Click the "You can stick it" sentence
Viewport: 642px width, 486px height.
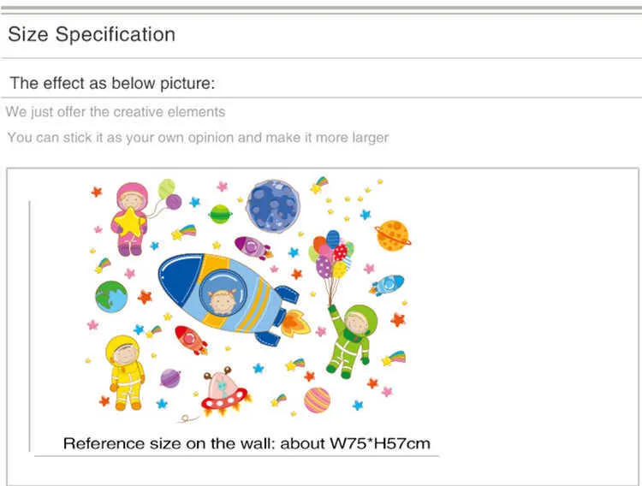pyautogui.click(x=198, y=138)
